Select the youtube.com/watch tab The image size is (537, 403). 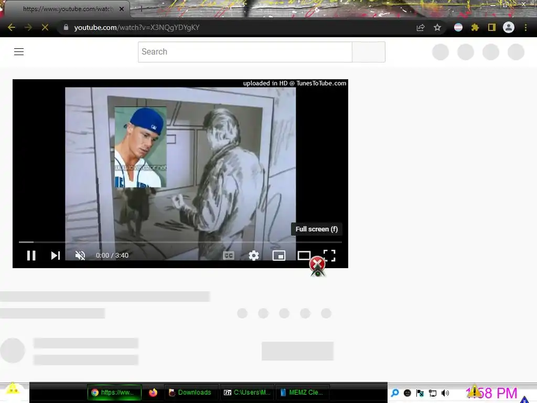coord(68,9)
